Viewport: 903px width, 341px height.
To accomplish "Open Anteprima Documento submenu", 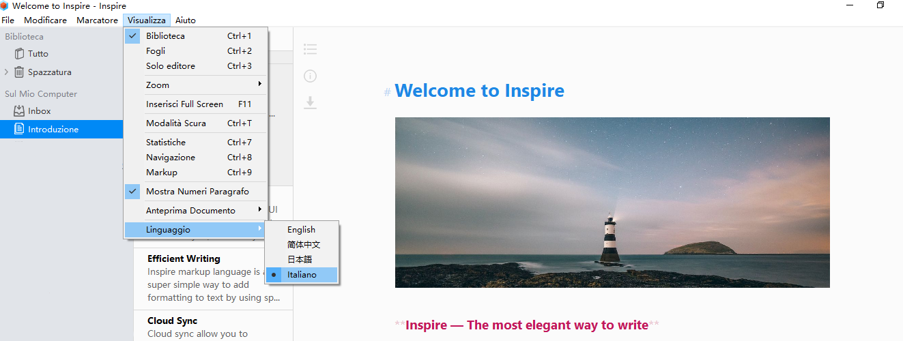I will point(196,211).
